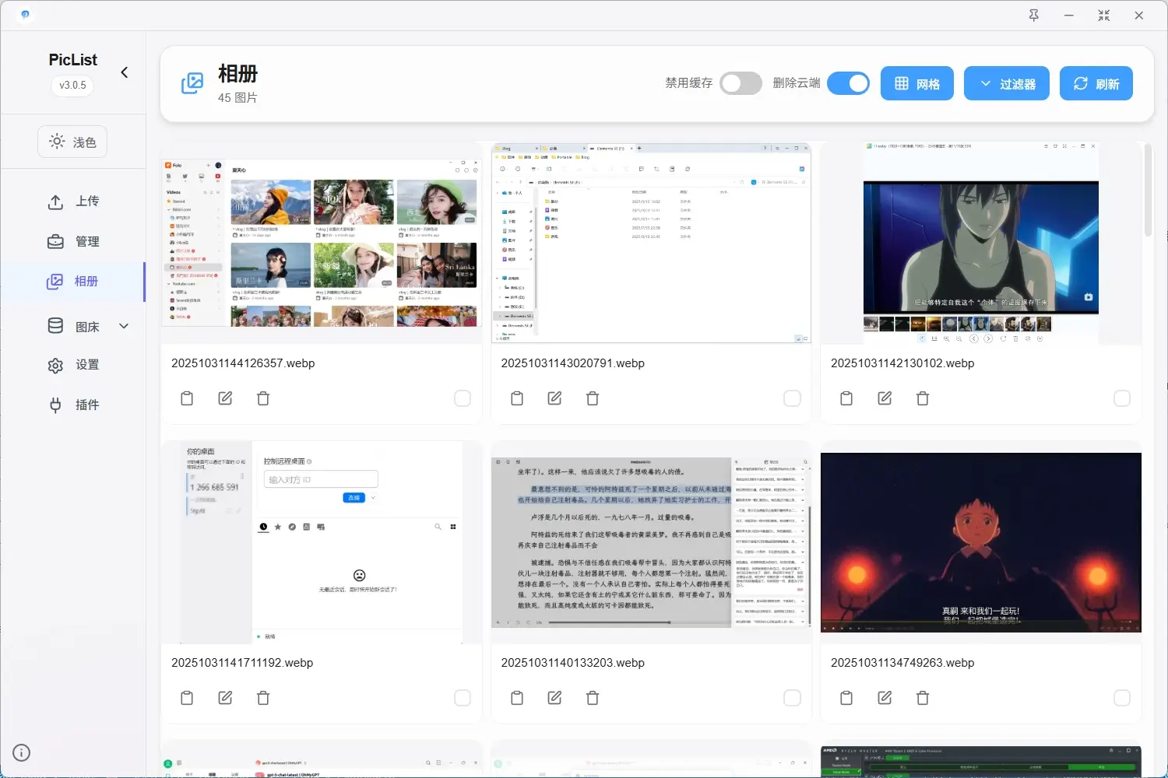Open the 过滤器 filter dropdown
This screenshot has width=1168, height=778.
pos(1007,83)
